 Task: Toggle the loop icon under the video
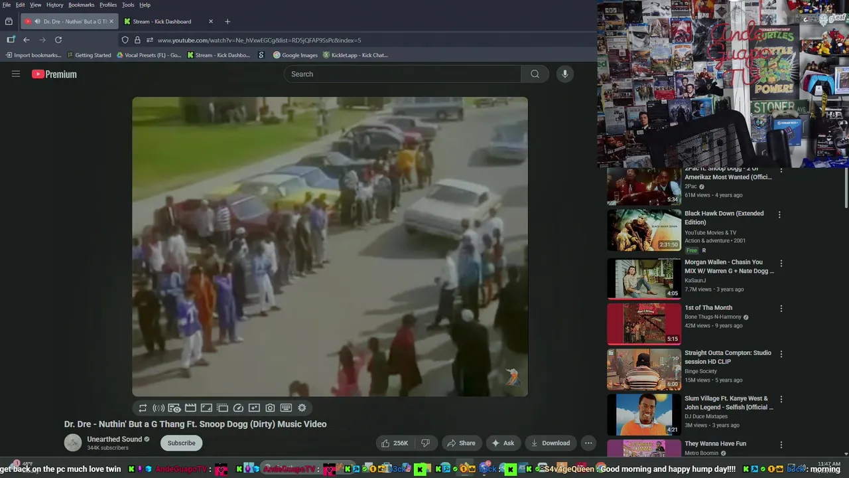(x=143, y=408)
